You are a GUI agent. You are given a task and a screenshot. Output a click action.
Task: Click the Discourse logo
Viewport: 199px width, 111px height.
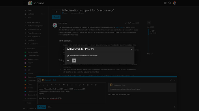coord(36,3)
